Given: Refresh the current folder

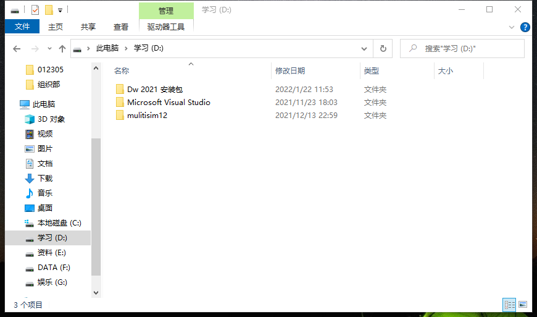Looking at the screenshot, I should click(383, 49).
